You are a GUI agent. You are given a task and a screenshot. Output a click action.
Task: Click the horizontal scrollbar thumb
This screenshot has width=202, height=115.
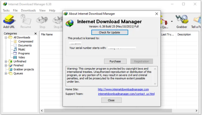tap(108, 111)
